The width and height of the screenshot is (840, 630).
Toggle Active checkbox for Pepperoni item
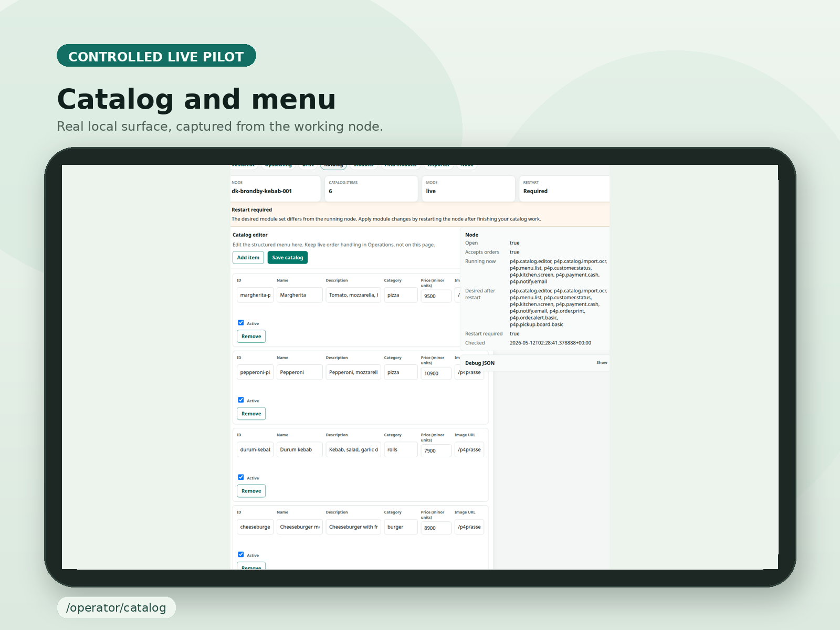coord(241,400)
